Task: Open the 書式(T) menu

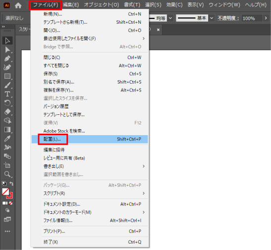Action: [132, 5]
